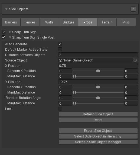
Task: Uncheck the Sharp Turn Sign checkbox
Action: click(4, 32)
